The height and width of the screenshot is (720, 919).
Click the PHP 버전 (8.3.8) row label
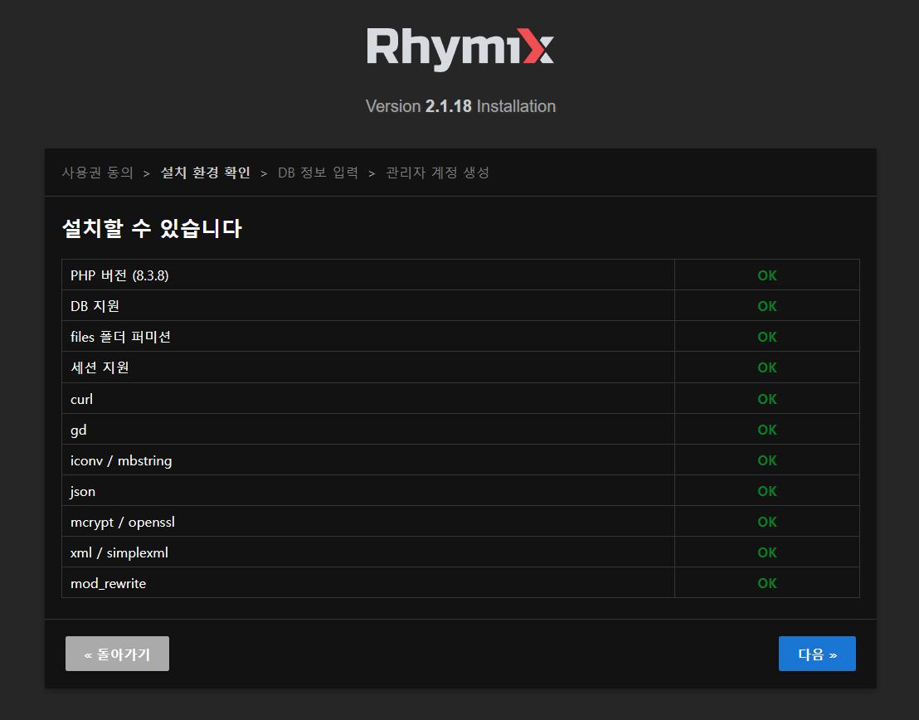(119, 275)
